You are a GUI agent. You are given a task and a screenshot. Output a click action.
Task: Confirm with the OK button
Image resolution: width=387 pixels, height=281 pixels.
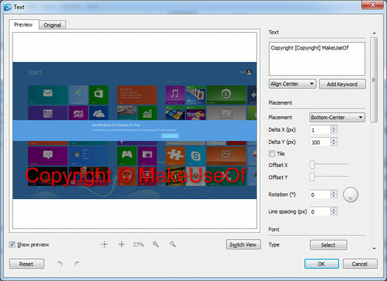(x=322, y=264)
